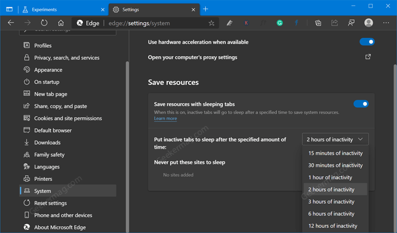
Task: Add this page to favorites star
Action: [212, 23]
